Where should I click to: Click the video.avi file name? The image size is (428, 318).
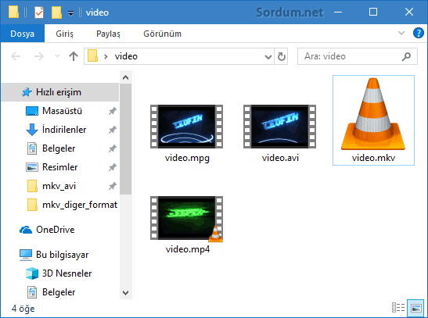pyautogui.click(x=280, y=158)
